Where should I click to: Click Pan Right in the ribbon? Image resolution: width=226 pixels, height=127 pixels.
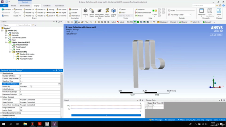coord(61,13)
